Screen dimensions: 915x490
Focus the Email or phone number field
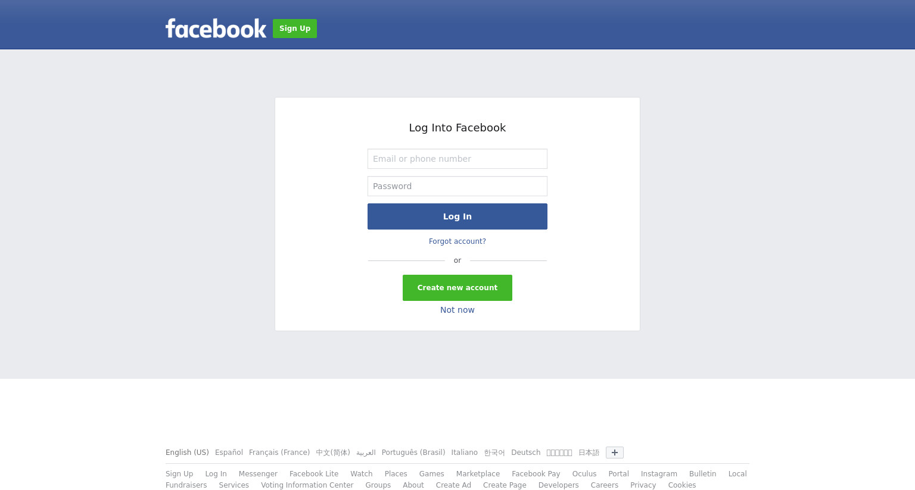[x=457, y=159]
